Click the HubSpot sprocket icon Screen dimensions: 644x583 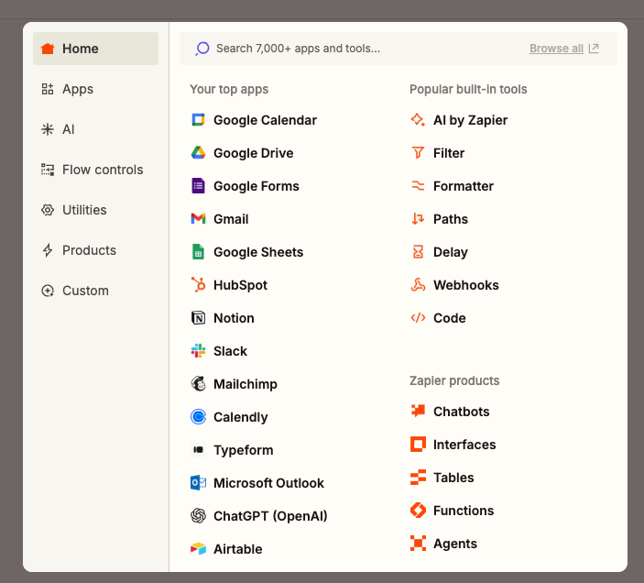tap(198, 285)
